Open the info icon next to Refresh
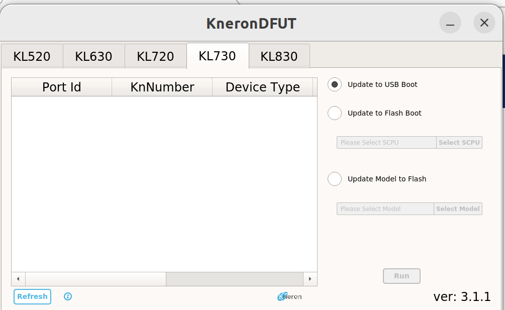505x310 pixels. [x=68, y=296]
